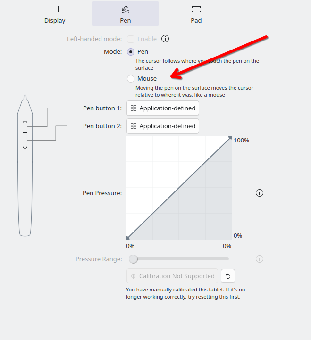Enable the Left-handed mode checkbox
Image resolution: width=311 pixels, height=340 pixels.
131,39
